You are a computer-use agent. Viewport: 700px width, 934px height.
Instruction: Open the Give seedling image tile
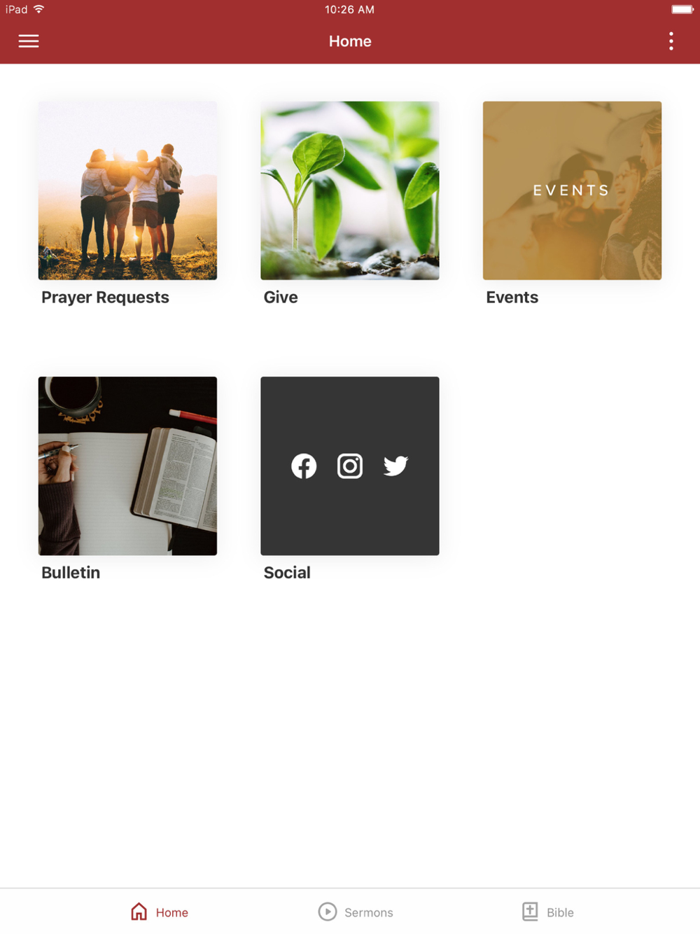pos(350,190)
